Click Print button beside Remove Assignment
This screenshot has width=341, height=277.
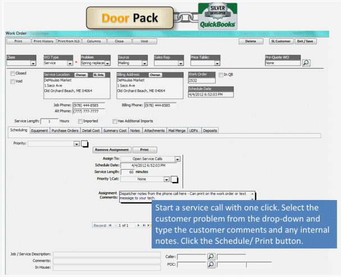click(x=144, y=150)
